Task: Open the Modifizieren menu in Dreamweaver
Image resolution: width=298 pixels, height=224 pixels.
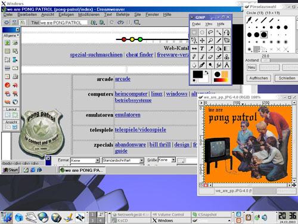Action: point(89,14)
